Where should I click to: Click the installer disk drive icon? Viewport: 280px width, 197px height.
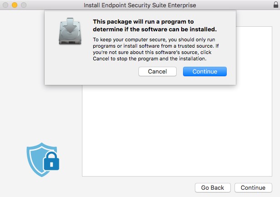point(70,31)
